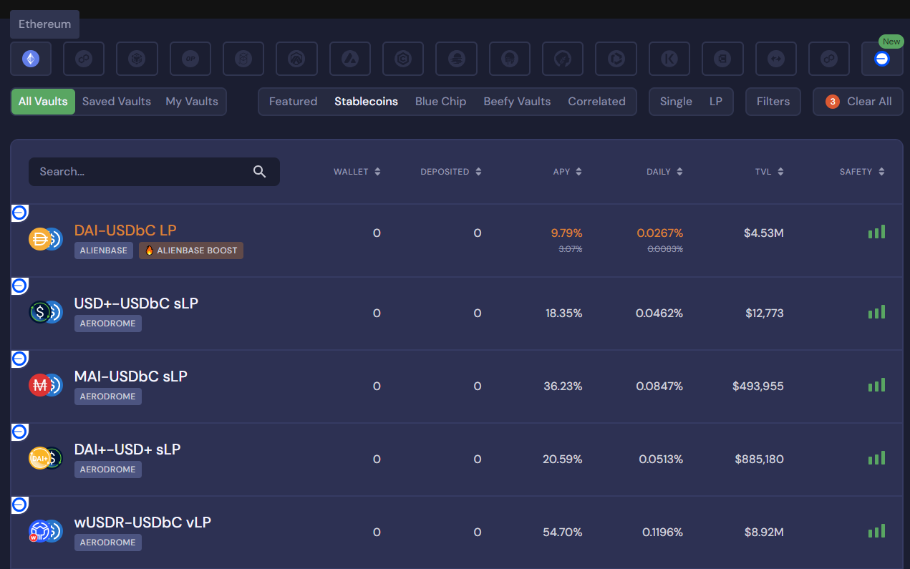
Task: Click the DAI-USDbC token pair icon
Action: pos(46,239)
